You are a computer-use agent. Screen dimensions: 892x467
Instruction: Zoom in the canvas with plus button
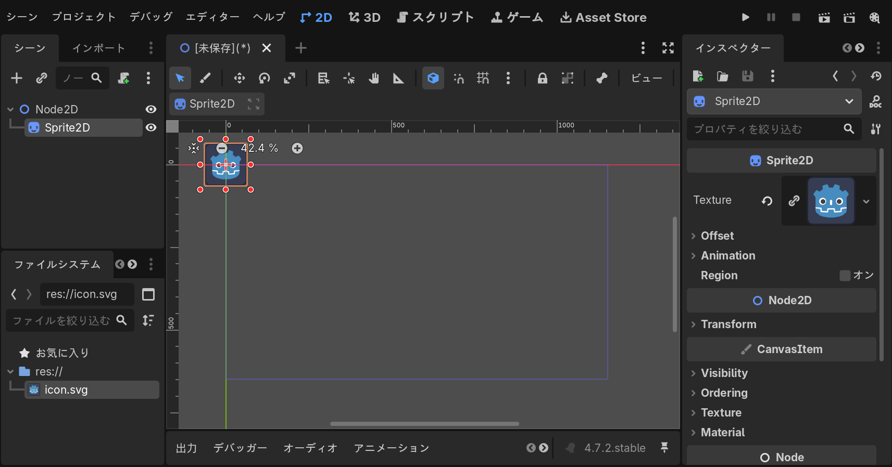297,148
